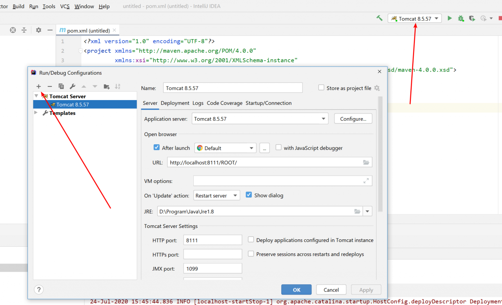Click the Remove Configuration minus icon
Screen dimensions: 502x305
[x=50, y=86]
